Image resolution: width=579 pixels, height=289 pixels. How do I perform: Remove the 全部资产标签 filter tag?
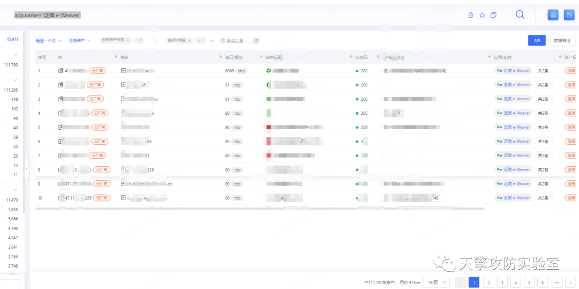128,40
